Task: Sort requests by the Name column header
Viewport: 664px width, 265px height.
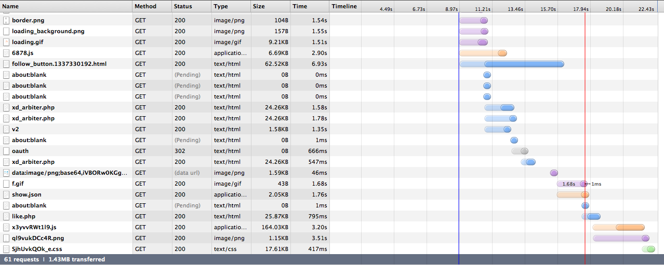Action: coord(10,6)
